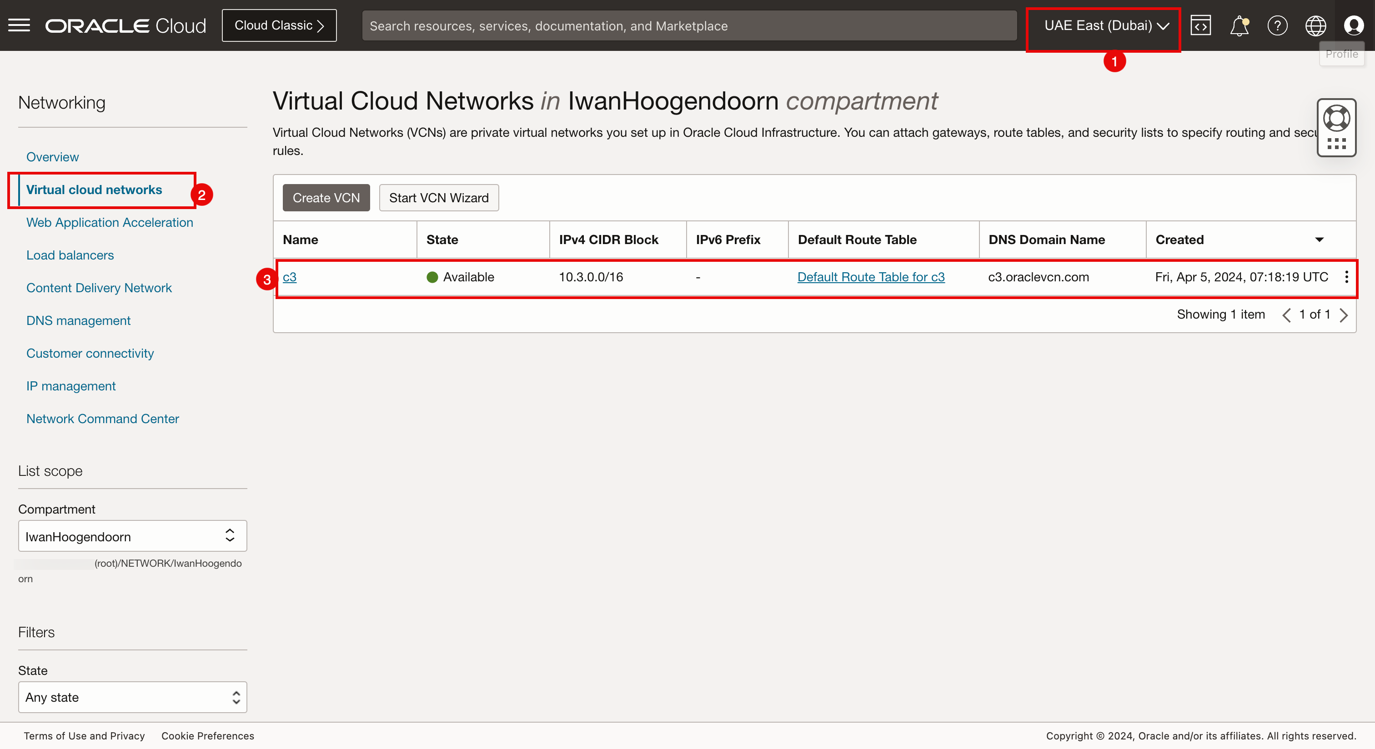1375x749 pixels.
Task: Select Load balancers in Networking menu
Action: click(70, 255)
